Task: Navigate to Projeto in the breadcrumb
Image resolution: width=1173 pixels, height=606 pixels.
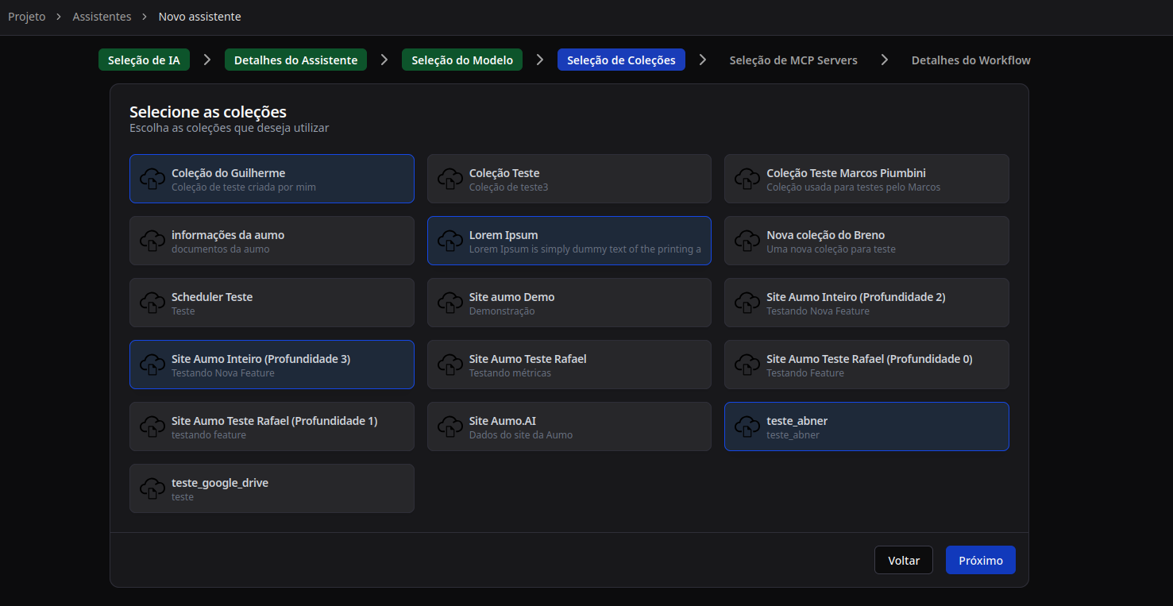Action: tap(27, 17)
